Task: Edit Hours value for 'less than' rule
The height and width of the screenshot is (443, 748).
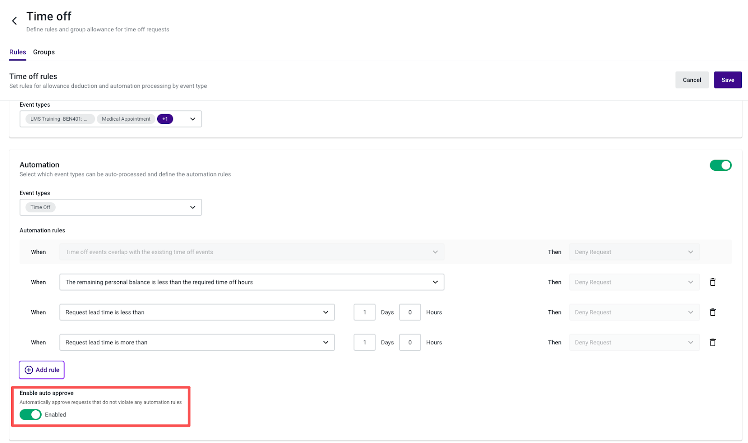Action: [410, 312]
